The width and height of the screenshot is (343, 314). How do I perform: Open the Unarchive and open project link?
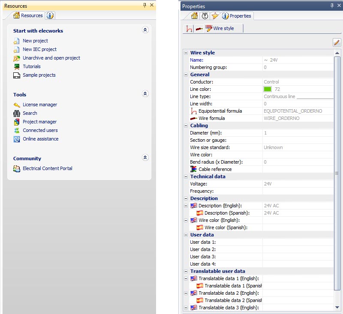tap(51, 58)
